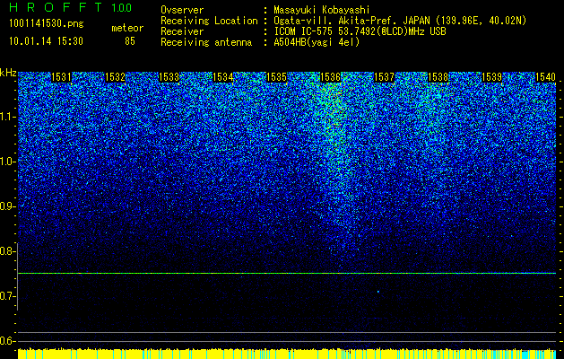Click the 1532 time marker
This screenshot has height=359, width=564.
115,77
